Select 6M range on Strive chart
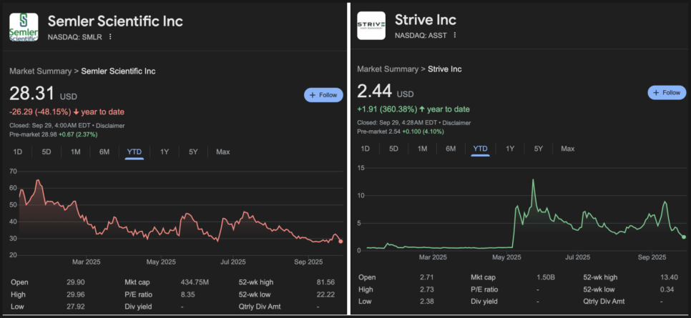 point(451,149)
